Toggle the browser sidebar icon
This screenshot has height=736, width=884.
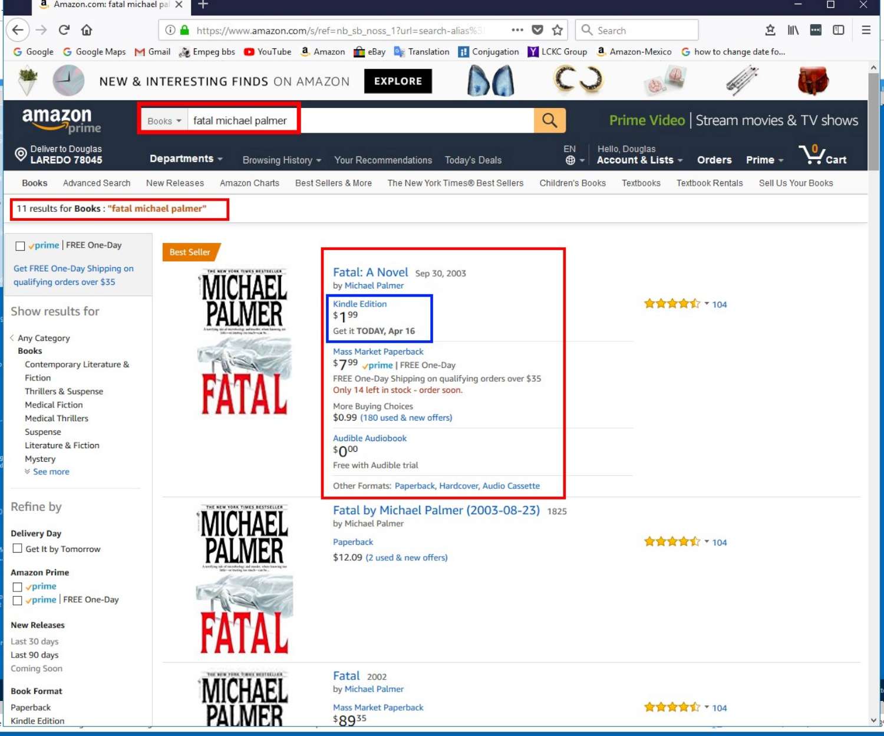coord(839,30)
